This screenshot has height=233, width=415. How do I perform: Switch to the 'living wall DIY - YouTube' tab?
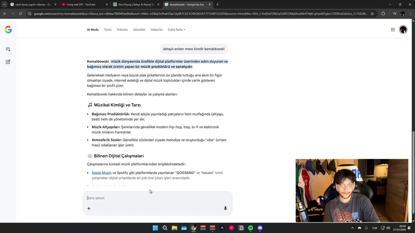click(x=85, y=5)
